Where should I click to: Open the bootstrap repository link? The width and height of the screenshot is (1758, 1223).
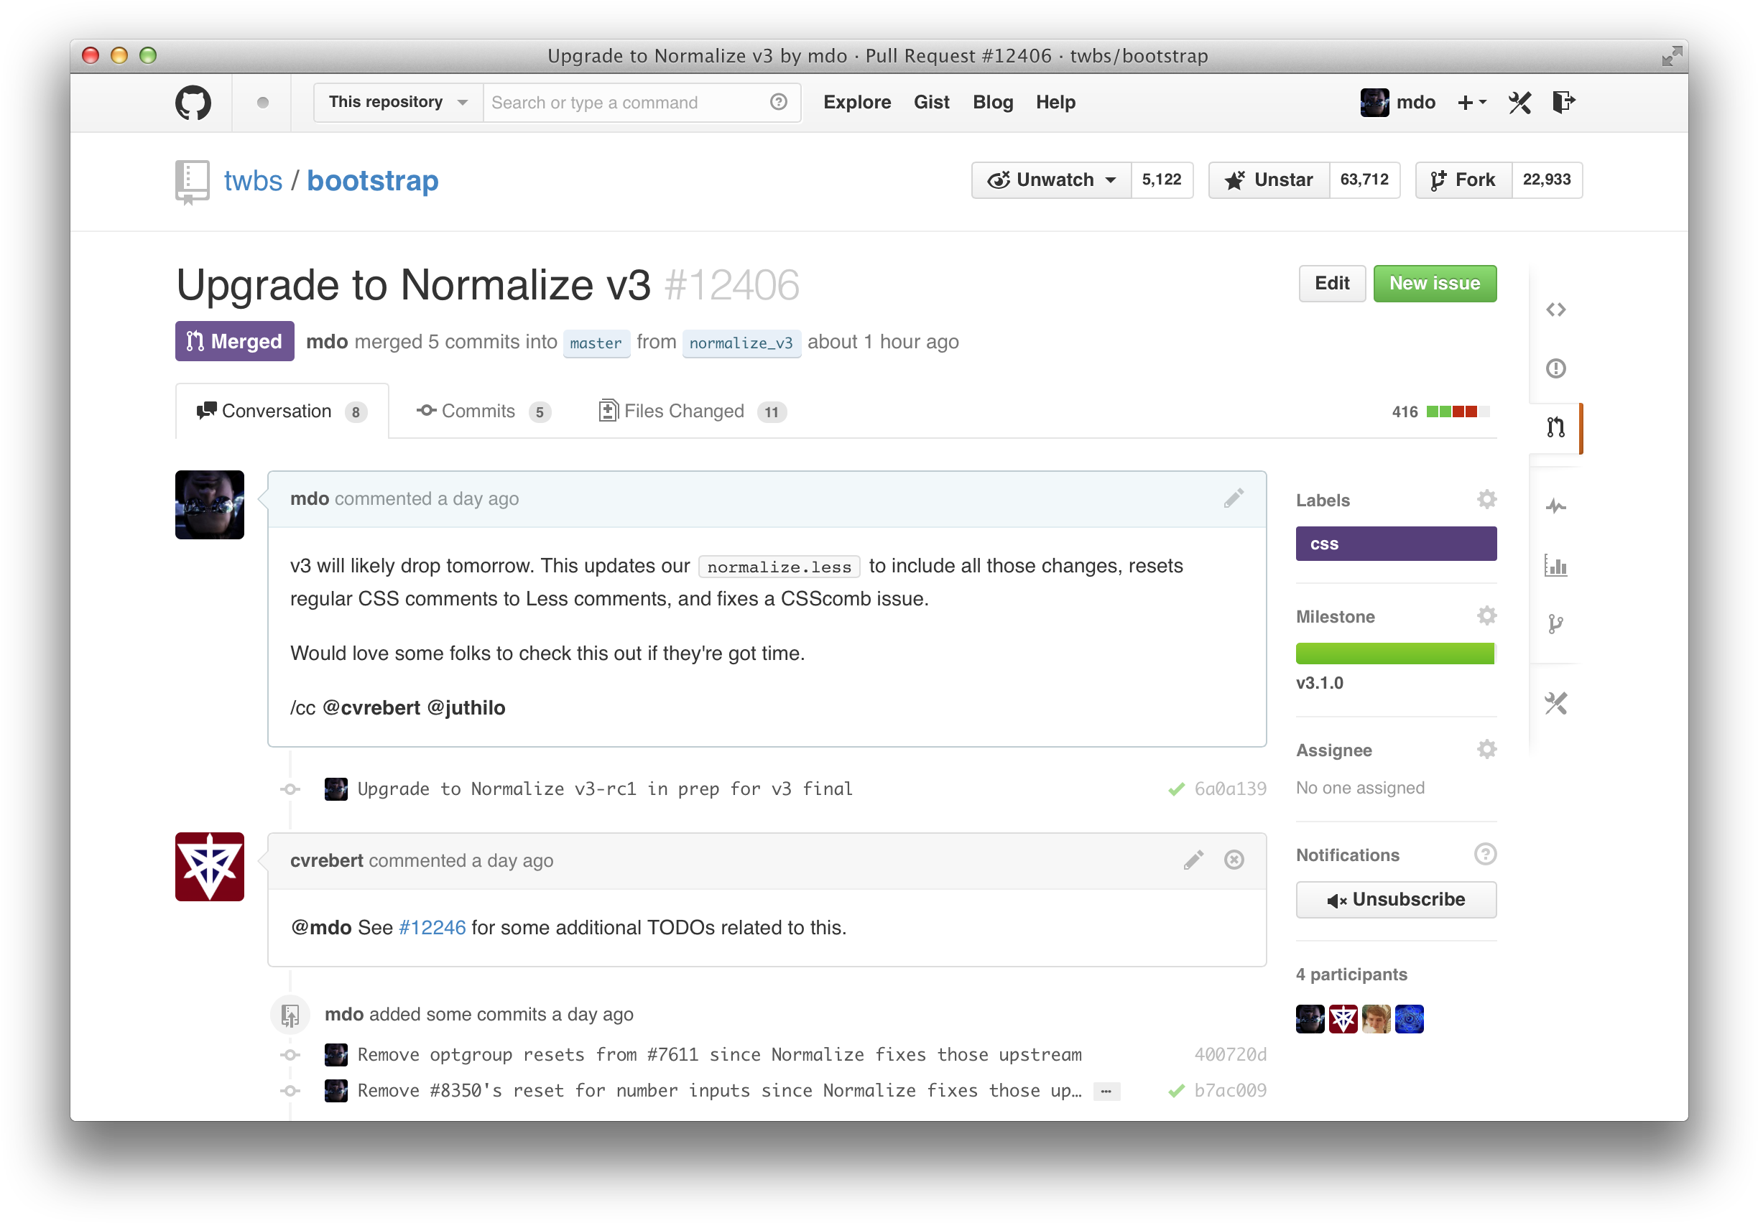pyautogui.click(x=373, y=181)
